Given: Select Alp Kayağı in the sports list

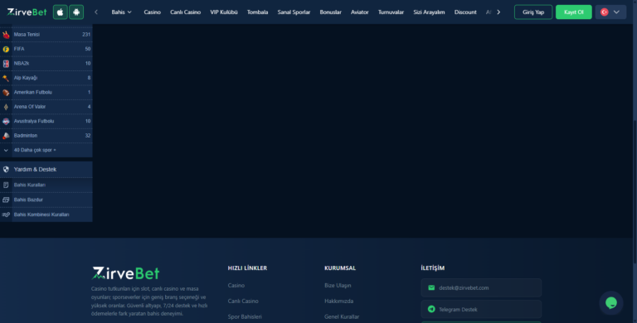Looking at the screenshot, I should tap(46, 78).
